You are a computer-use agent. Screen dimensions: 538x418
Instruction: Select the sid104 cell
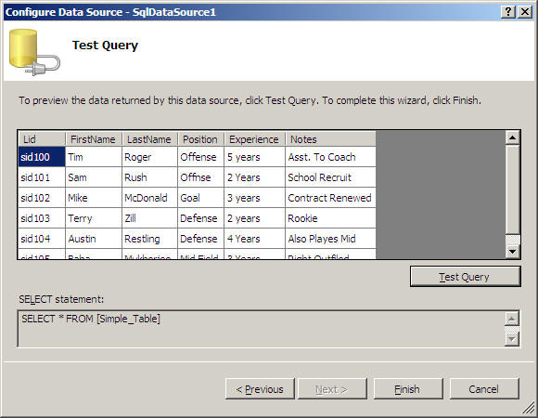point(42,239)
